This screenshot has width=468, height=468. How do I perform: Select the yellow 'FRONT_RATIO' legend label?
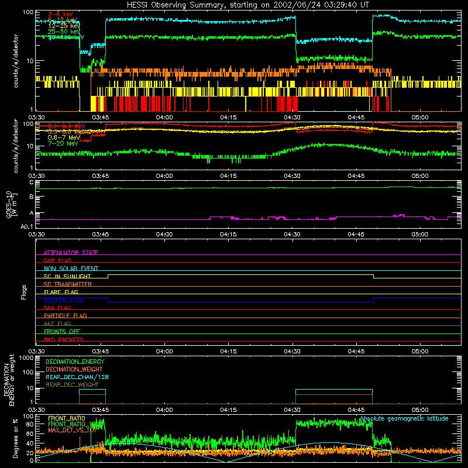point(67,418)
